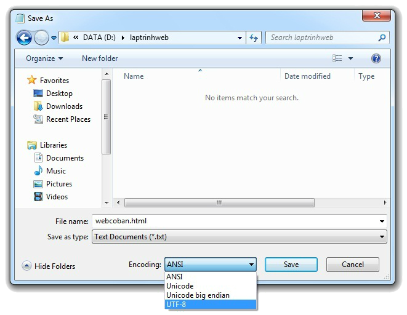Click the horizontal scrollbar in file list
The width and height of the screenshot is (407, 315).
point(219,202)
